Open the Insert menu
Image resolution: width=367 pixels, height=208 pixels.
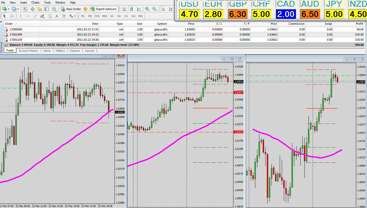(23, 3)
